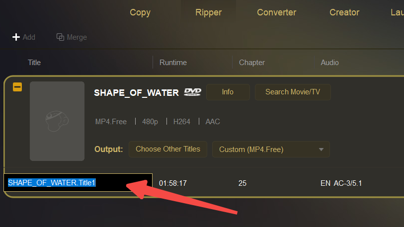Click the Audio column header

(x=330, y=63)
